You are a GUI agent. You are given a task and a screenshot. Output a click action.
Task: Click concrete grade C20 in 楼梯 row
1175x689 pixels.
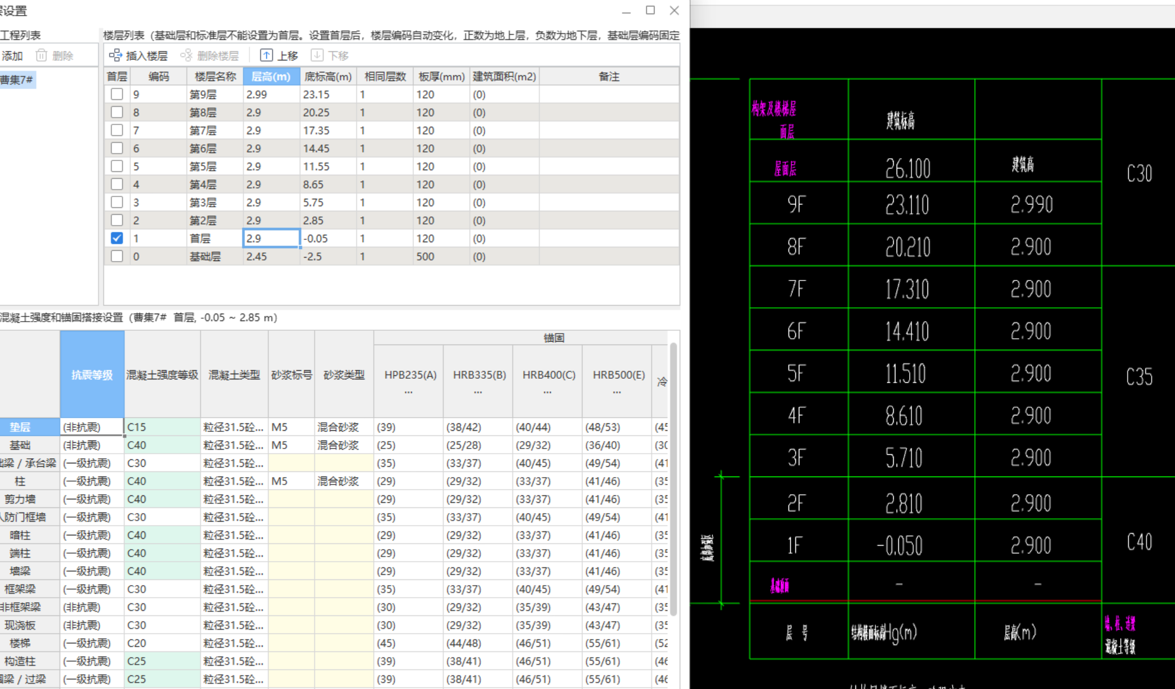tap(162, 643)
